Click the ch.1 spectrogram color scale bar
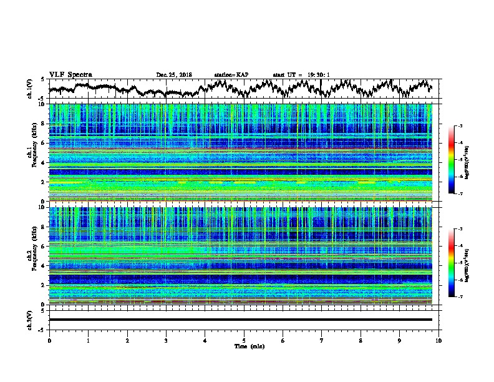Viewport: 494px width, 382px height. [x=451, y=160]
